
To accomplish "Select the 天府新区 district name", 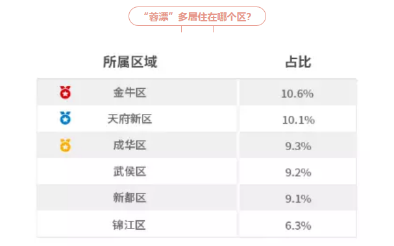I will tap(130, 118).
